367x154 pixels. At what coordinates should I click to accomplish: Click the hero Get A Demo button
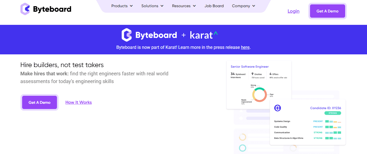tap(40, 102)
